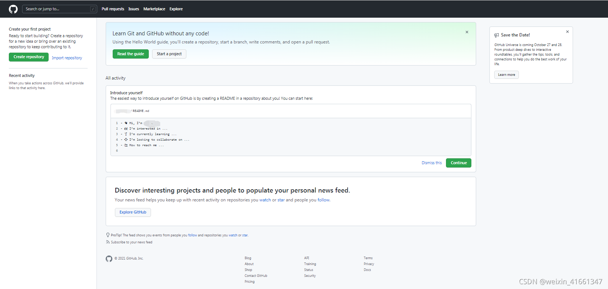This screenshot has height=289, width=608.
Task: Open the API footer link
Action: coord(306,258)
